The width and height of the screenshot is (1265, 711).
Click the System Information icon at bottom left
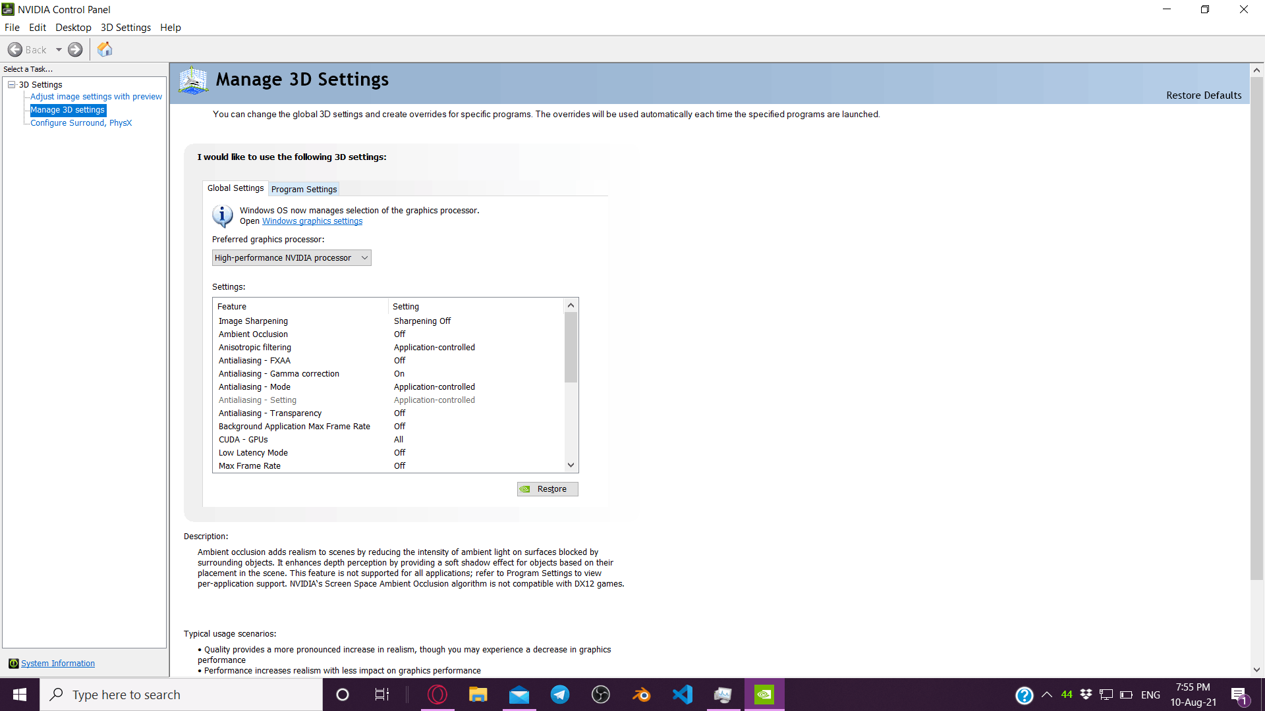(14, 663)
